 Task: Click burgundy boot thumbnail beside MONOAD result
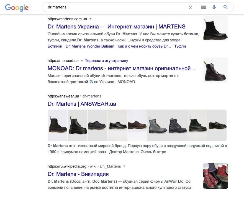(215, 70)
